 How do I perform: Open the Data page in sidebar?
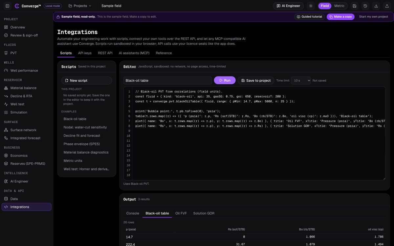pos(27,199)
